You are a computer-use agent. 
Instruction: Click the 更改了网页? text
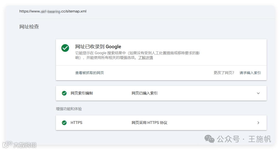click(224, 73)
